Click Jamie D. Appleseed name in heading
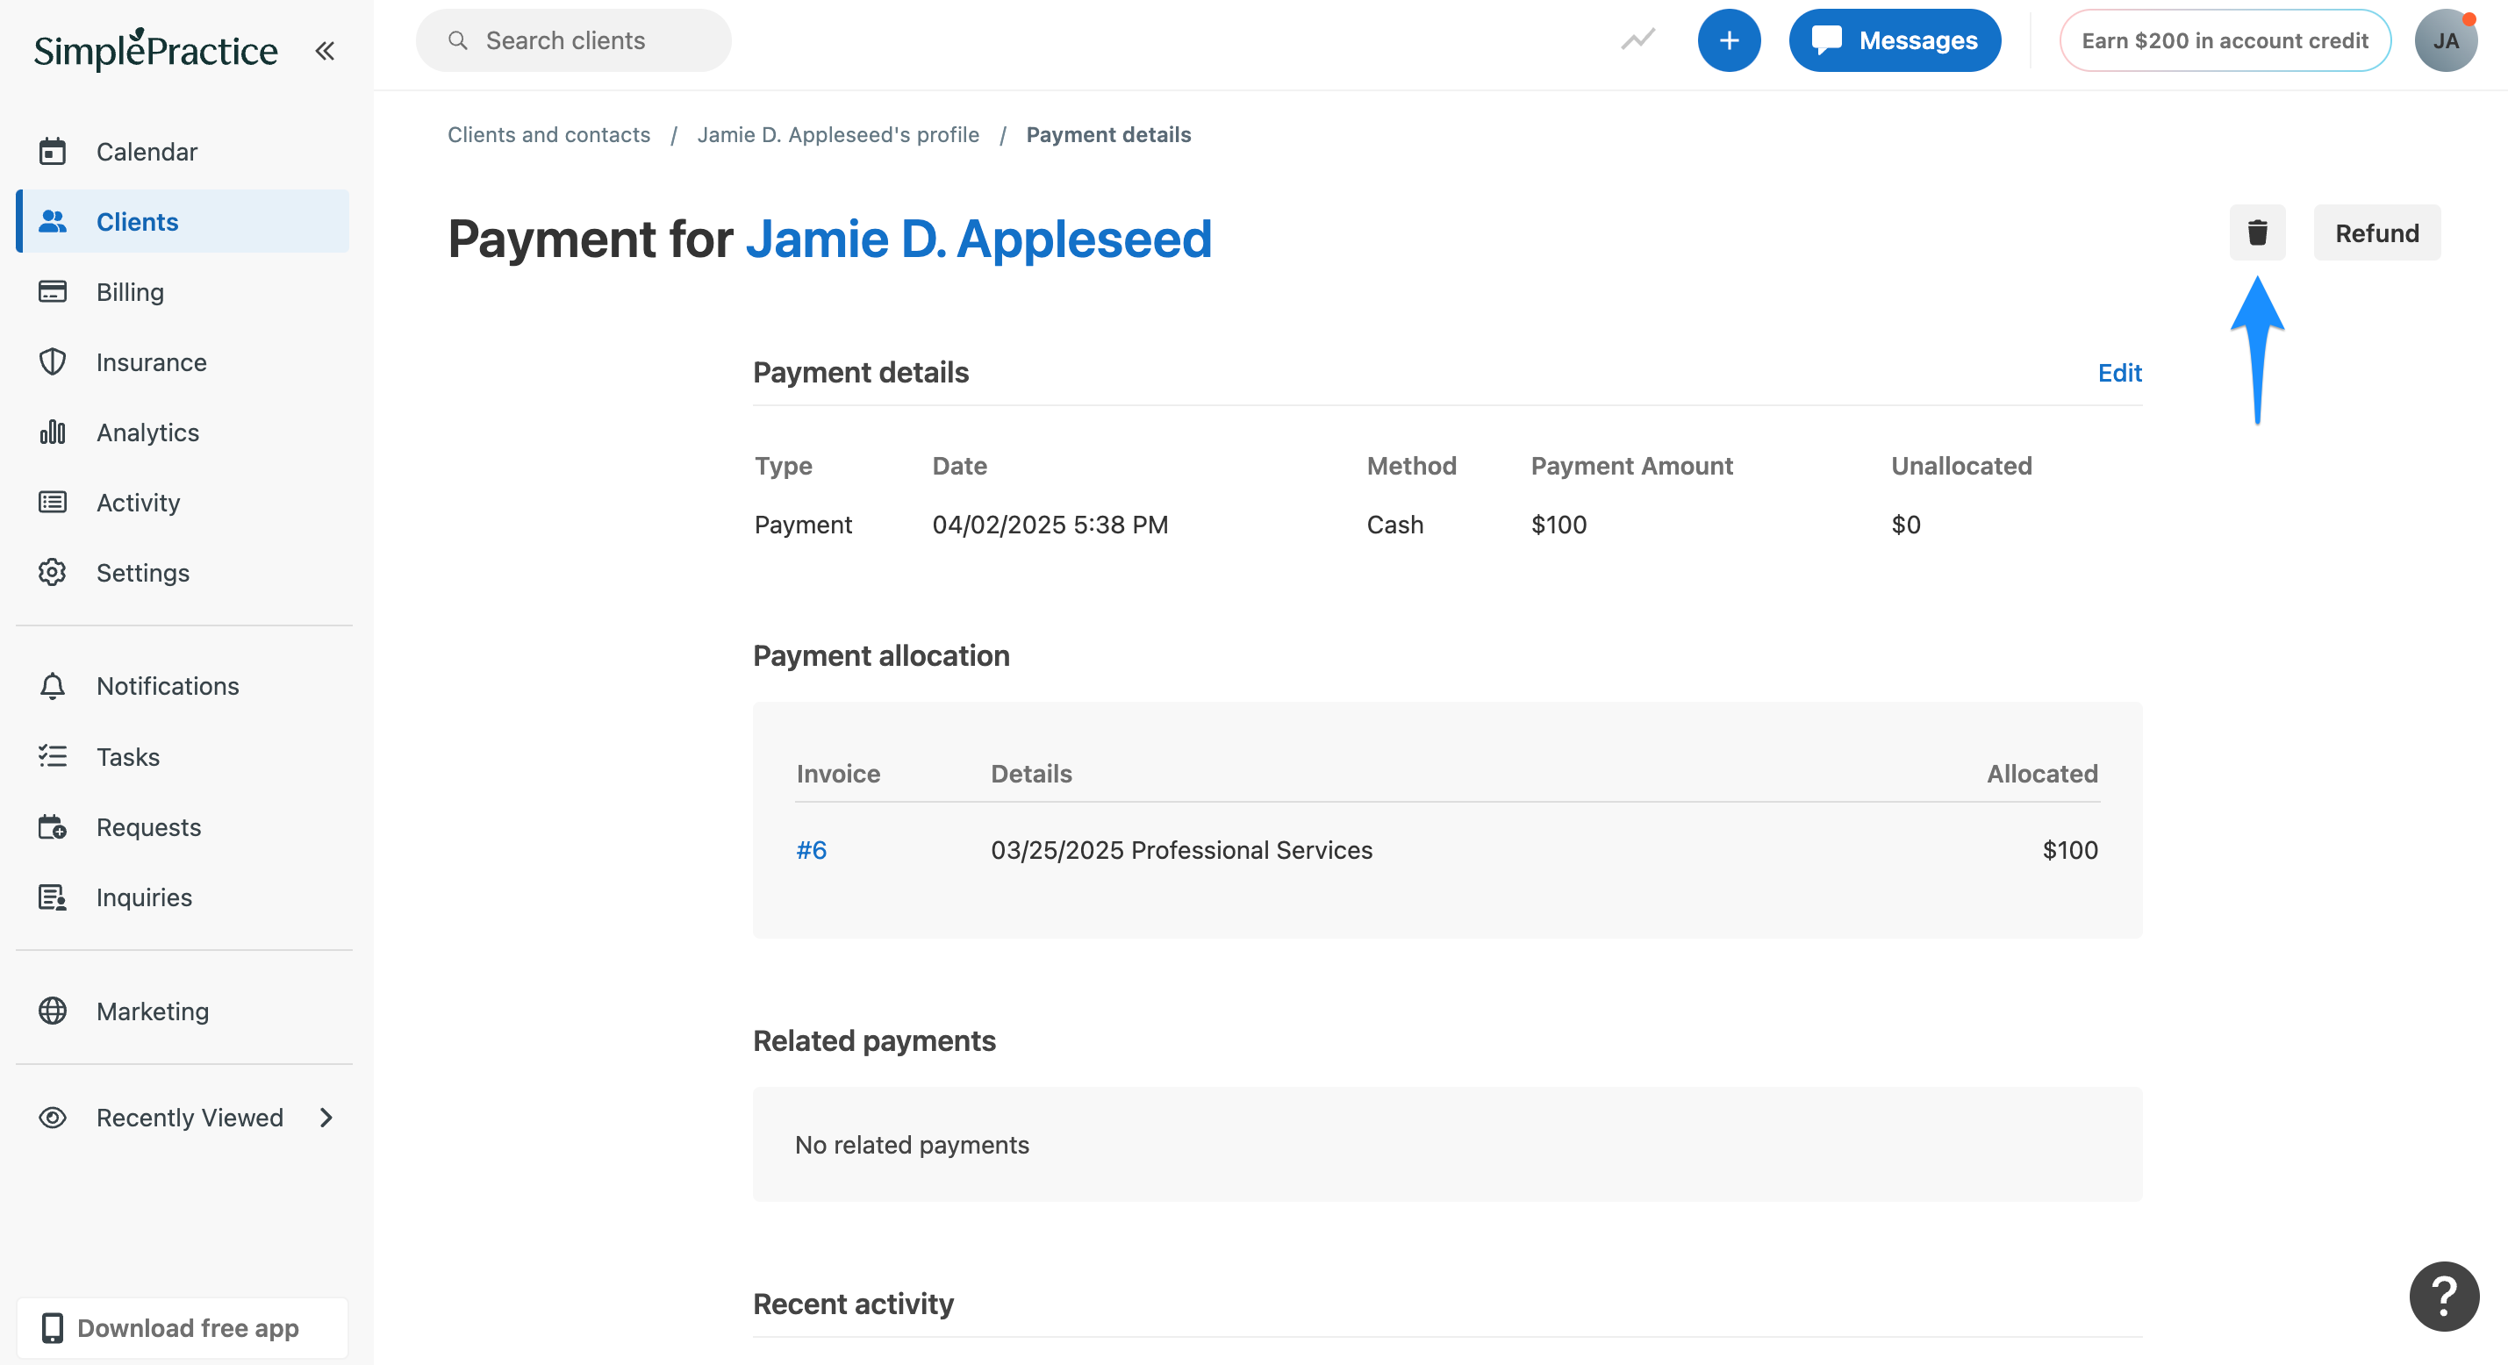The image size is (2508, 1365). [x=978, y=239]
